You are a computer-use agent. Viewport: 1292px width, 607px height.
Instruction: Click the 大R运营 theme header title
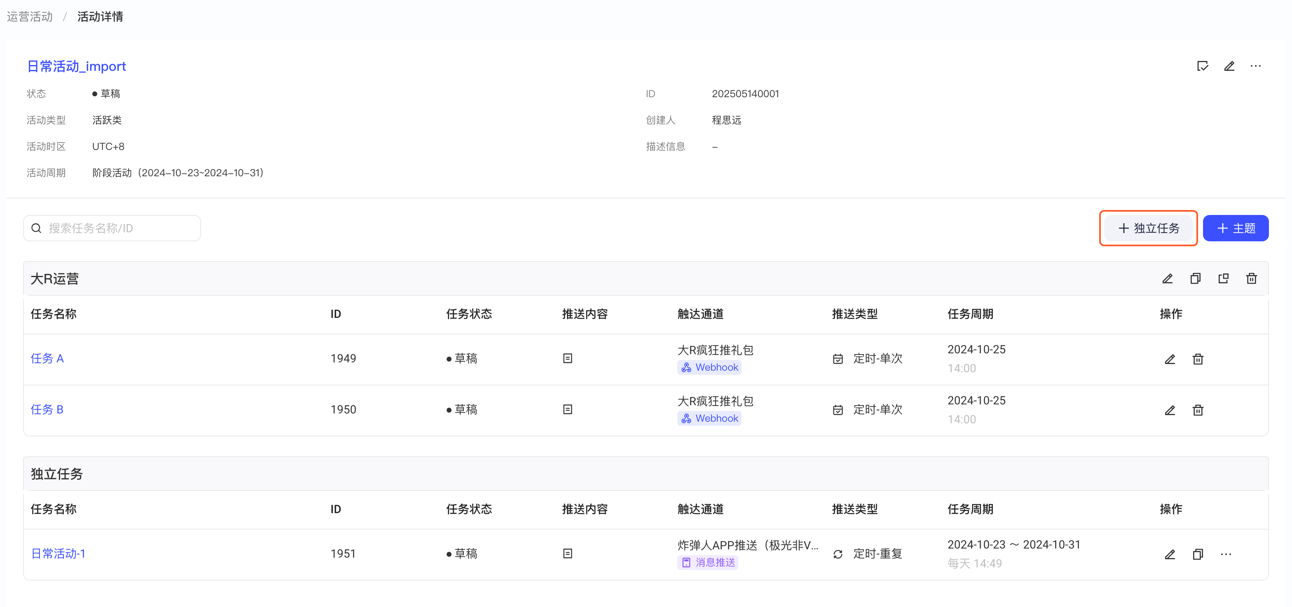(55, 279)
